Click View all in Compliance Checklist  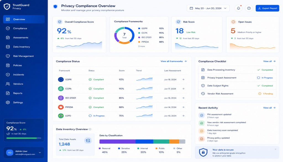269,61
